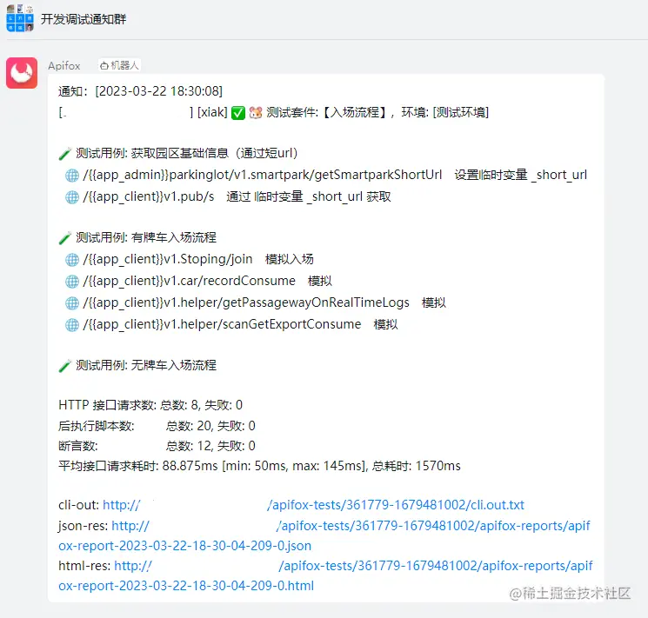Click the getPassagewayOnRealTimeLogs endpoint text
The image size is (648, 618).
(246, 302)
